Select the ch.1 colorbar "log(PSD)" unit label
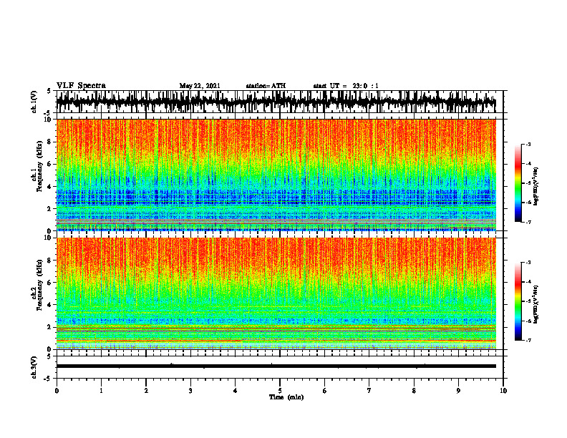Screen dimensions: 567x438 pyautogui.click(x=535, y=187)
